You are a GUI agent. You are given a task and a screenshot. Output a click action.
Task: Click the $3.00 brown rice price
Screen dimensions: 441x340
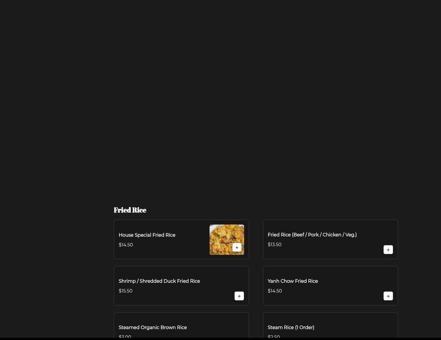(125, 336)
